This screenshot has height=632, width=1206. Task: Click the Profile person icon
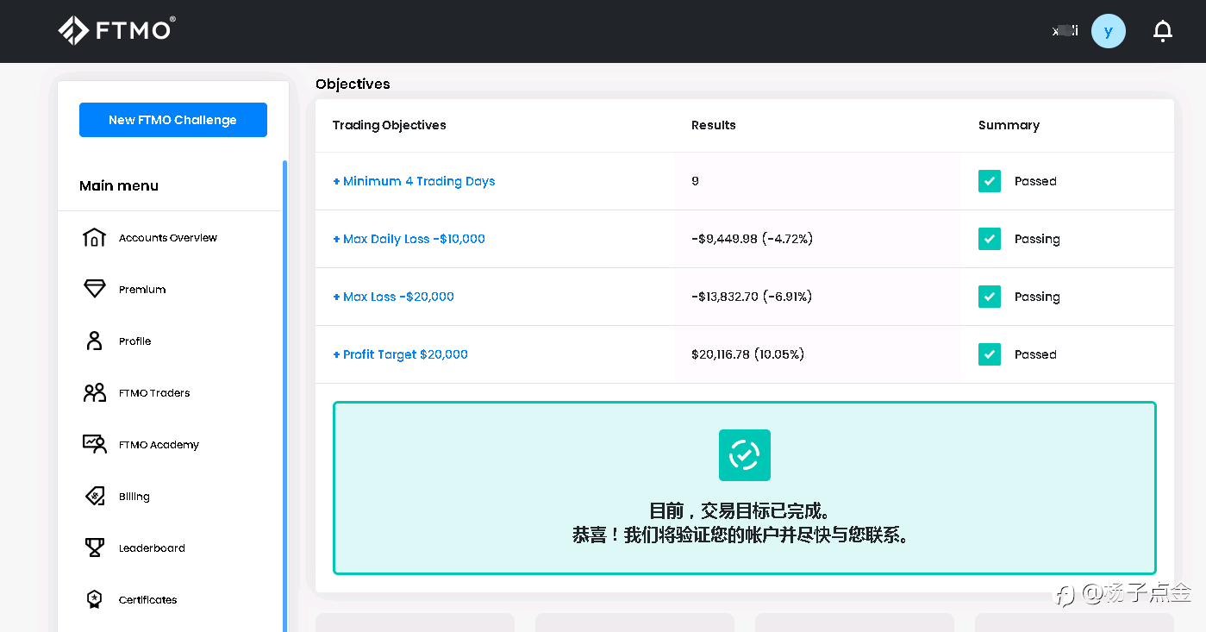94,341
